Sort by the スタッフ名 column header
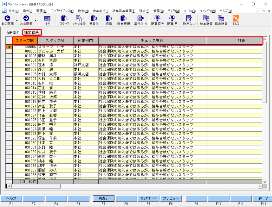Viewport: 272px width, 207px height. 55,41
